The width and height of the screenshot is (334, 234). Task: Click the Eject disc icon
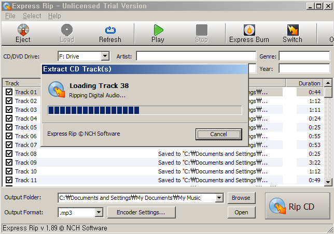[x=23, y=30]
